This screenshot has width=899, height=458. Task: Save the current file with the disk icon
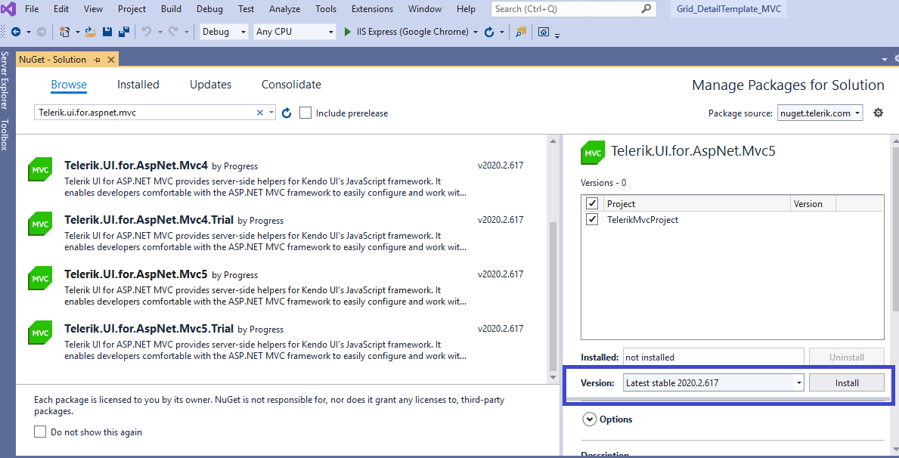[x=107, y=32]
